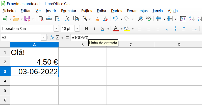This screenshot has height=105, width=202.
Task: Open background color palette arrow
Action: point(133,29)
